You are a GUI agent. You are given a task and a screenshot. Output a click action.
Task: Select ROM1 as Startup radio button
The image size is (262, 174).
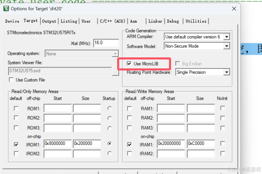click(x=110, y=108)
